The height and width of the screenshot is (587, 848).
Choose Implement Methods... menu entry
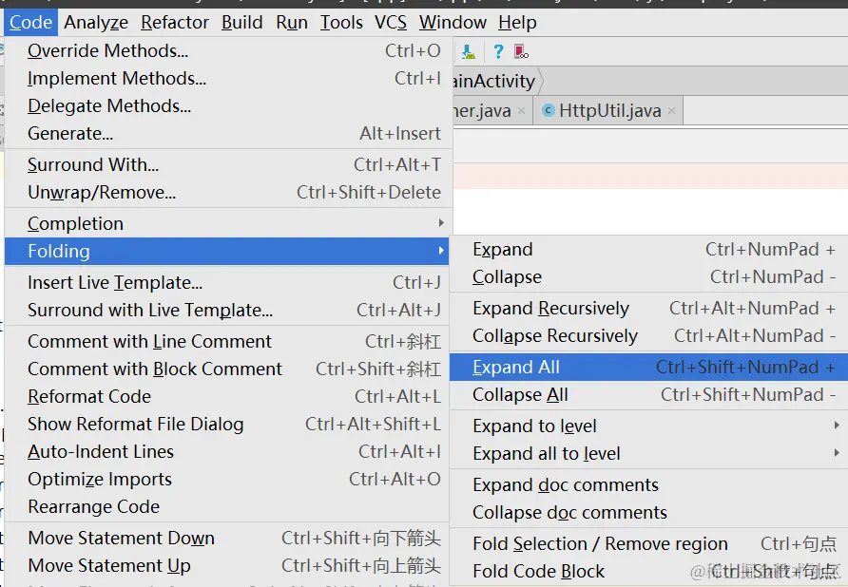point(228,79)
